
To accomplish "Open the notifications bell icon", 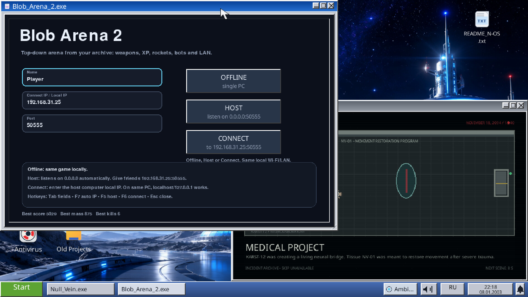I will tap(520, 289).
